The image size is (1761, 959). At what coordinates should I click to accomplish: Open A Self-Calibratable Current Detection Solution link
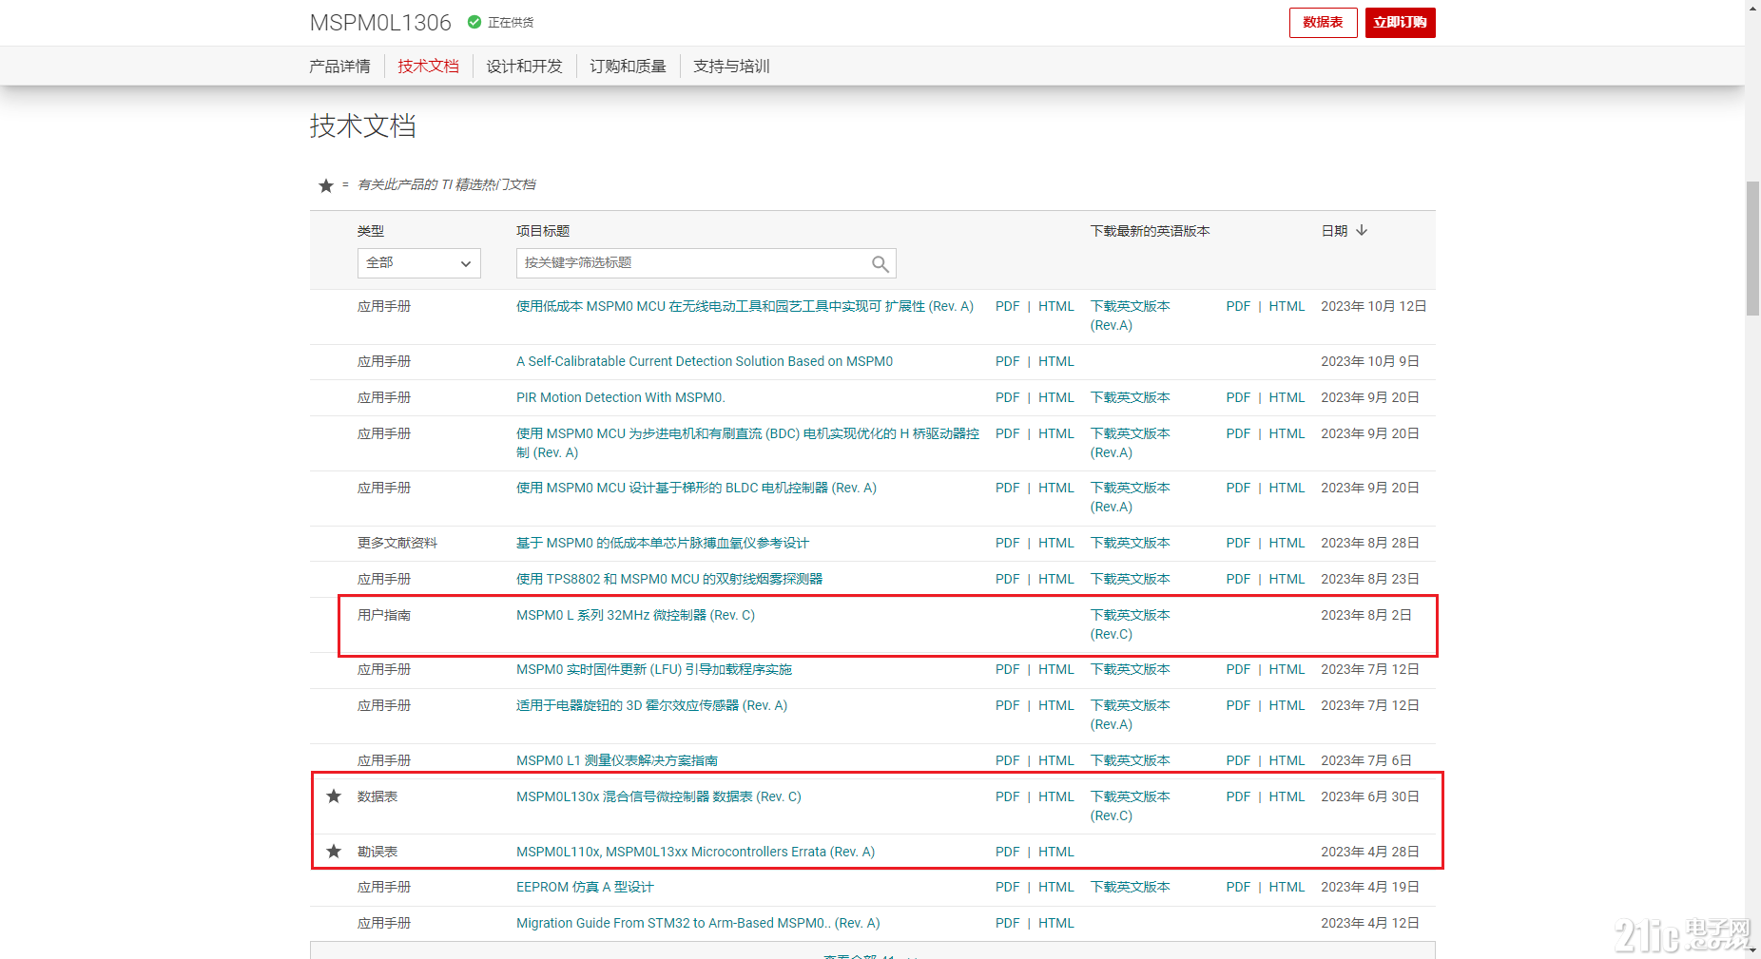coord(705,361)
